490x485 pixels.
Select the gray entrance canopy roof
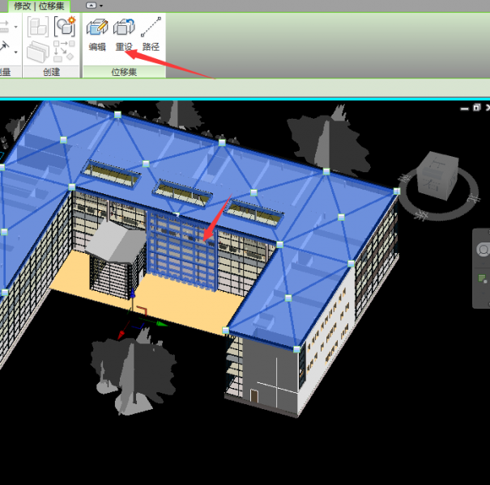click(x=116, y=242)
